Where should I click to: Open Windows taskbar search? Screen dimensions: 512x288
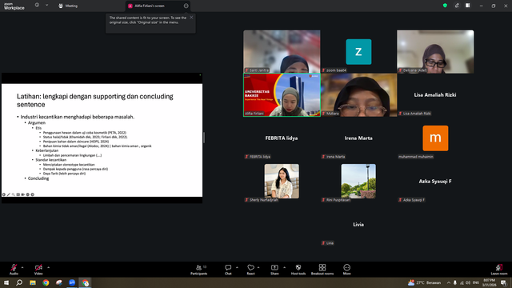[19, 282]
